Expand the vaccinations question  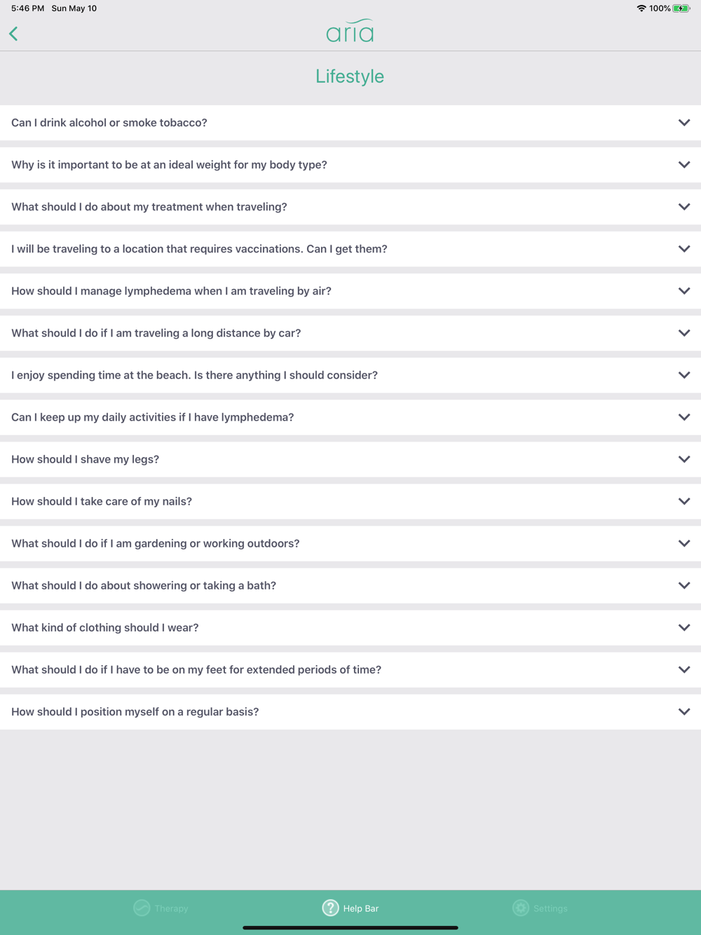350,249
